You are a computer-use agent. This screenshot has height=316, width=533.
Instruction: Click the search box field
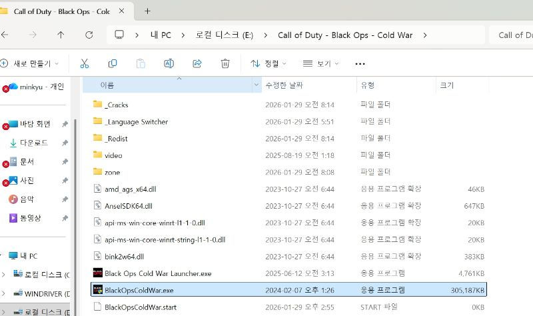pyautogui.click(x=513, y=35)
